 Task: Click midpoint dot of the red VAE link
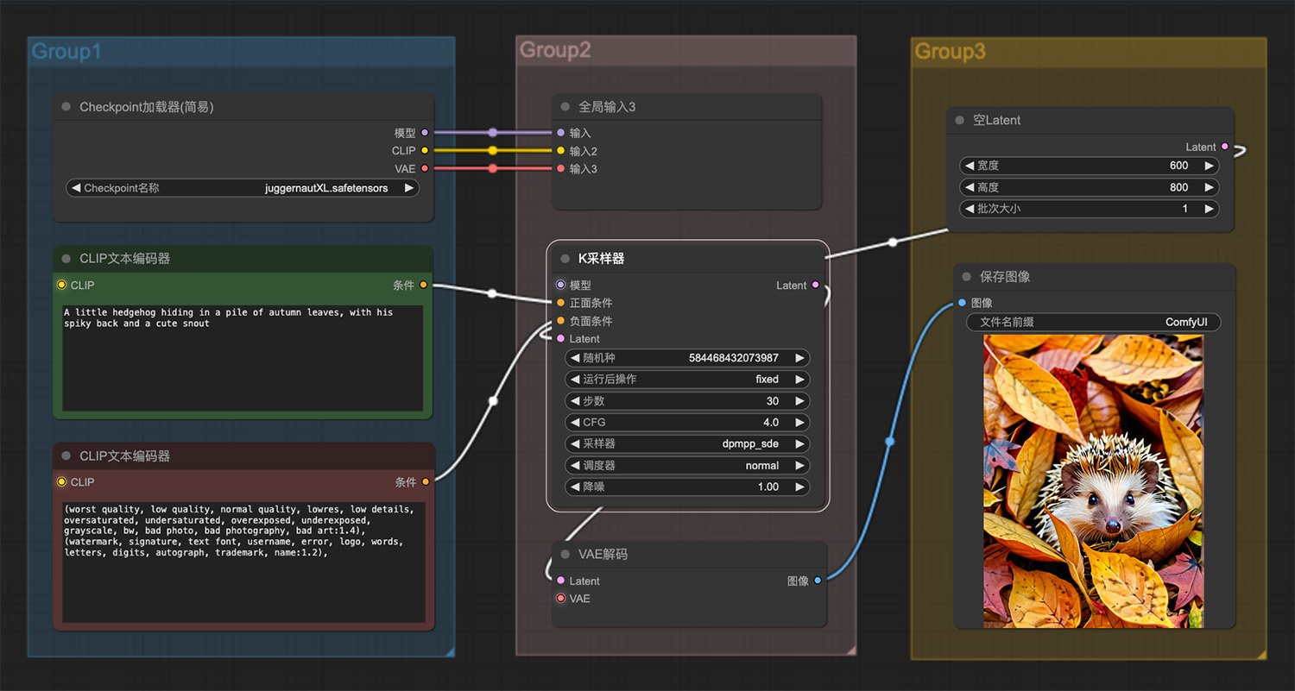tap(493, 168)
